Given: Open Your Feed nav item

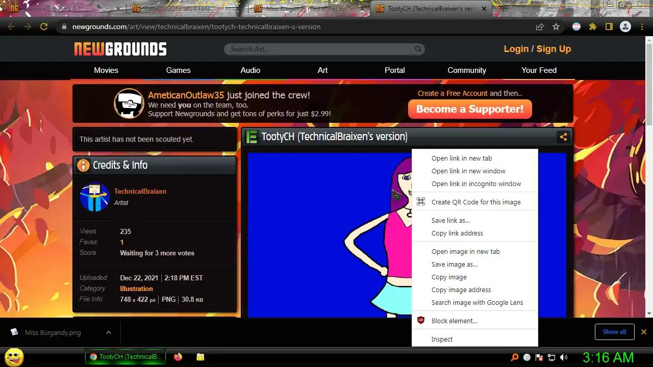Looking at the screenshot, I should click(539, 70).
